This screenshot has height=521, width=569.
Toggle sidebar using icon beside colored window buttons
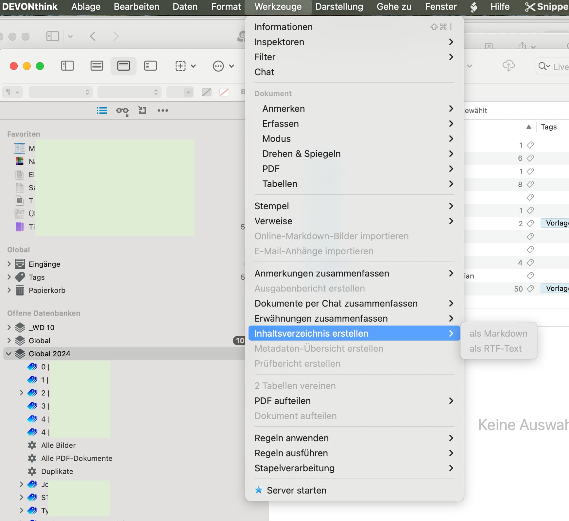pyautogui.click(x=67, y=66)
